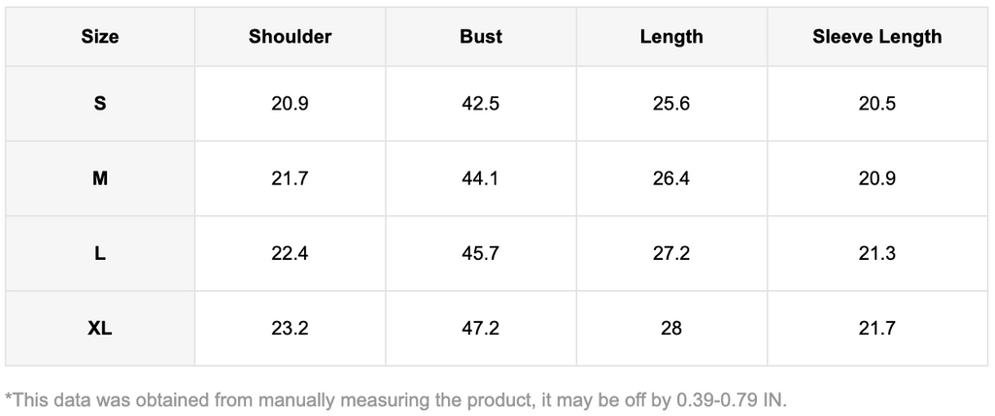Click the Bust column header
The width and height of the screenshot is (995, 416).
point(481,37)
